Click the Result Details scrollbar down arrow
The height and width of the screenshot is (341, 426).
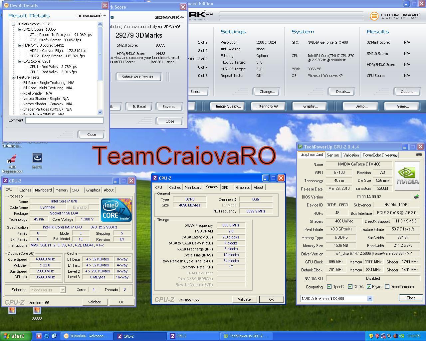point(100,112)
